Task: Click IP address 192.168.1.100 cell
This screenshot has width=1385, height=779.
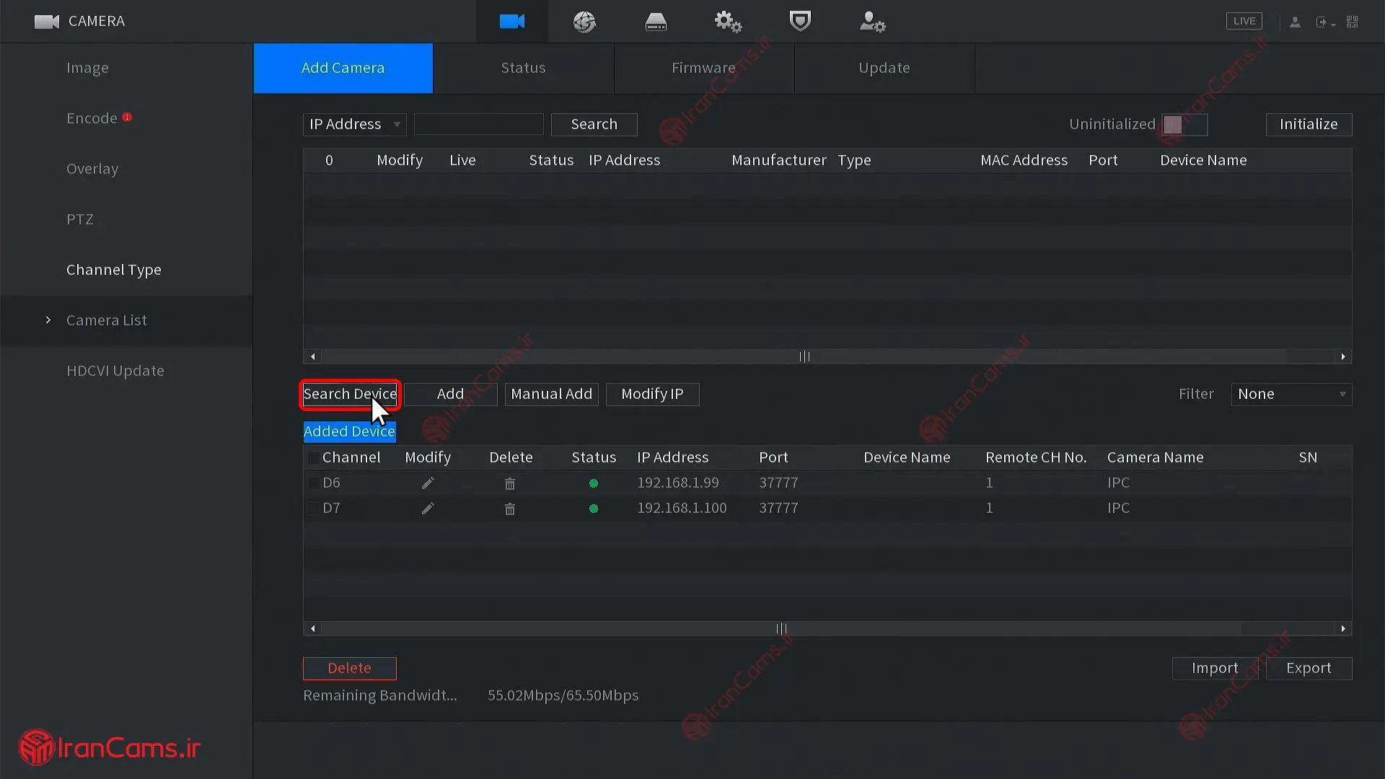Action: pyautogui.click(x=682, y=509)
